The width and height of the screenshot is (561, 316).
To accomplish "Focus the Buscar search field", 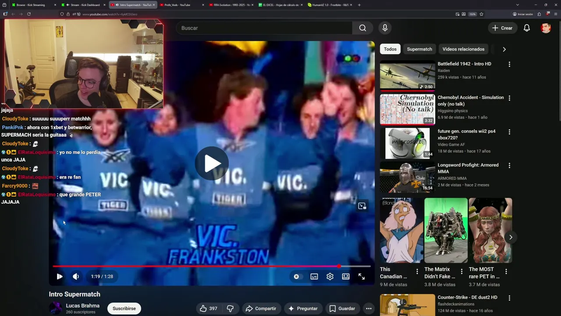I will [x=264, y=28].
